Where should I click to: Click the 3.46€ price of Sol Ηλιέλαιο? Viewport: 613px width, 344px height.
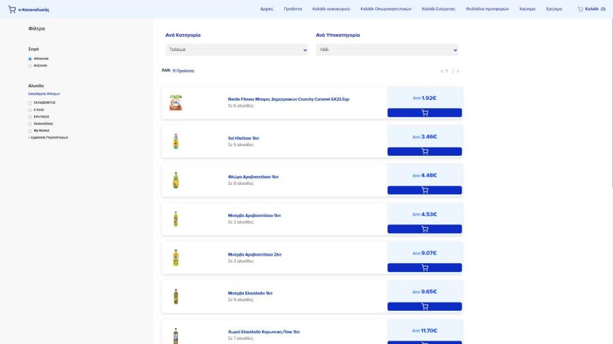pyautogui.click(x=429, y=137)
